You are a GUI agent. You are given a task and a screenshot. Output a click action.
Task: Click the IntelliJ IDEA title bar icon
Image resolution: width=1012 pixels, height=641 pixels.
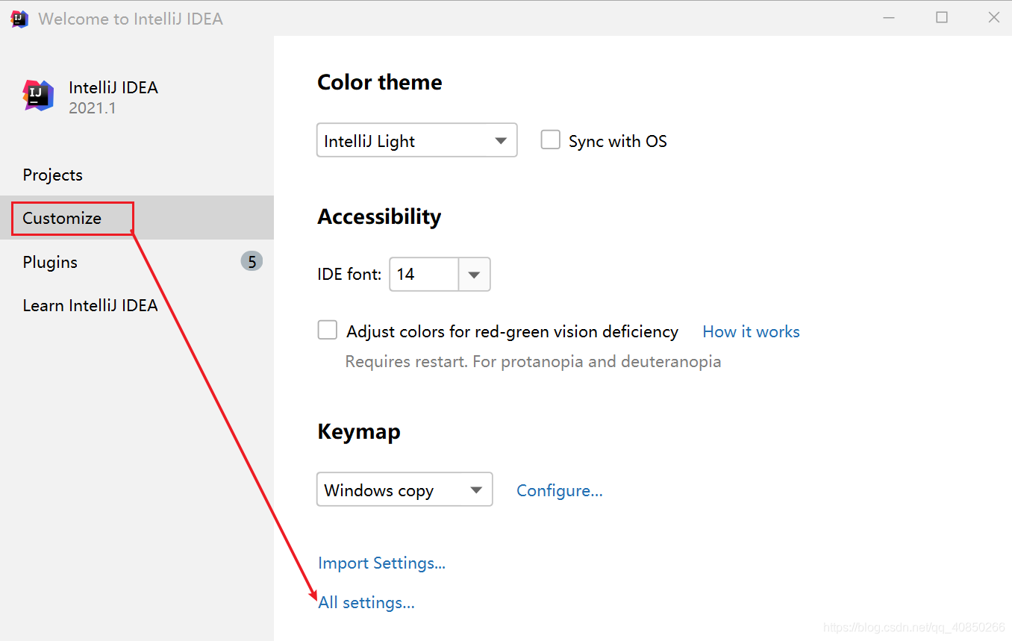coord(19,19)
